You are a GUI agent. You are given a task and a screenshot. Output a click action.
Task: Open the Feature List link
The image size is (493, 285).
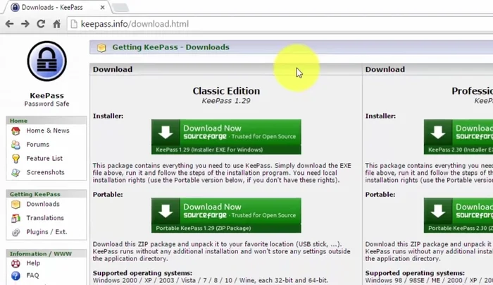pos(44,158)
